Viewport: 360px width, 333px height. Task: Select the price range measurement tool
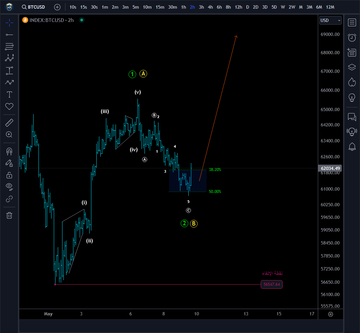coord(9,71)
